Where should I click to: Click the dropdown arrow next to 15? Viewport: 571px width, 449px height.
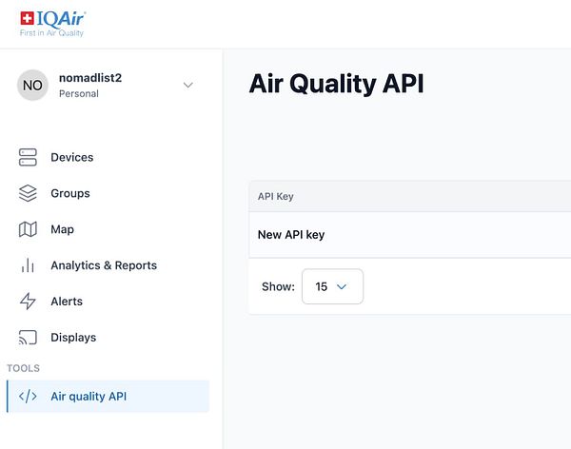342,286
